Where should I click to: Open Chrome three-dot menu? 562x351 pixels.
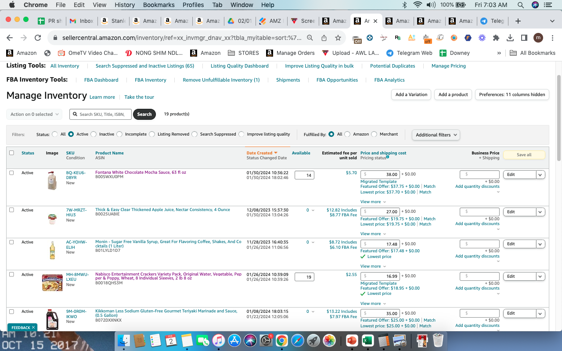(552, 38)
